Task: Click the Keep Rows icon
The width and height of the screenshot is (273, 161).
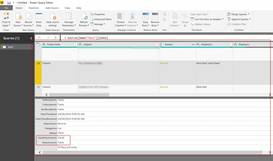Action: pos(145,16)
